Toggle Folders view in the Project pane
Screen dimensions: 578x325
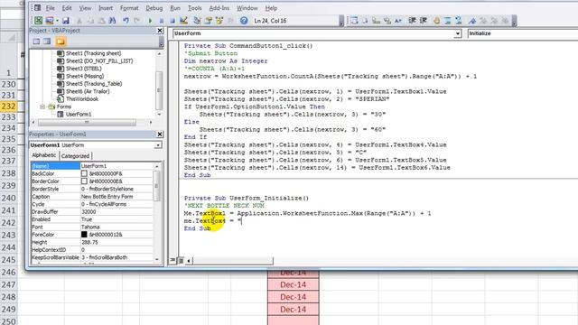[x=61, y=42]
